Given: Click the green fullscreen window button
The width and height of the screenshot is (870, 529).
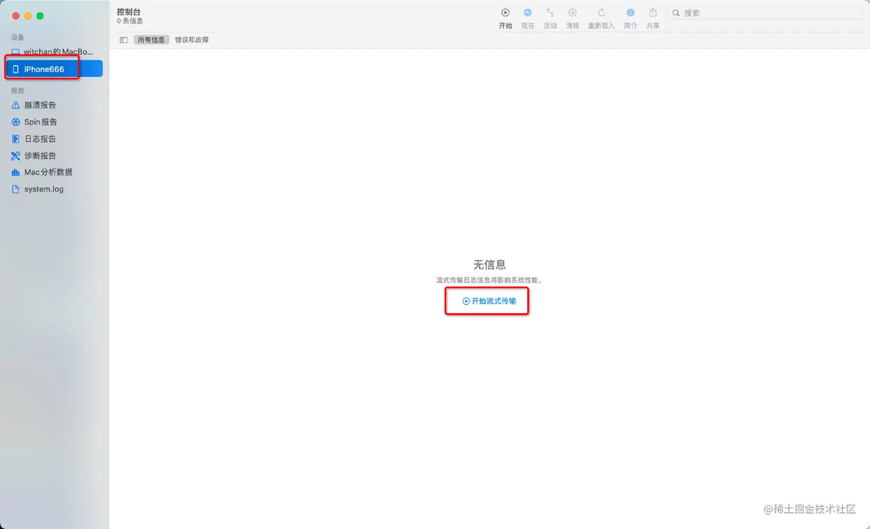Looking at the screenshot, I should [x=40, y=16].
